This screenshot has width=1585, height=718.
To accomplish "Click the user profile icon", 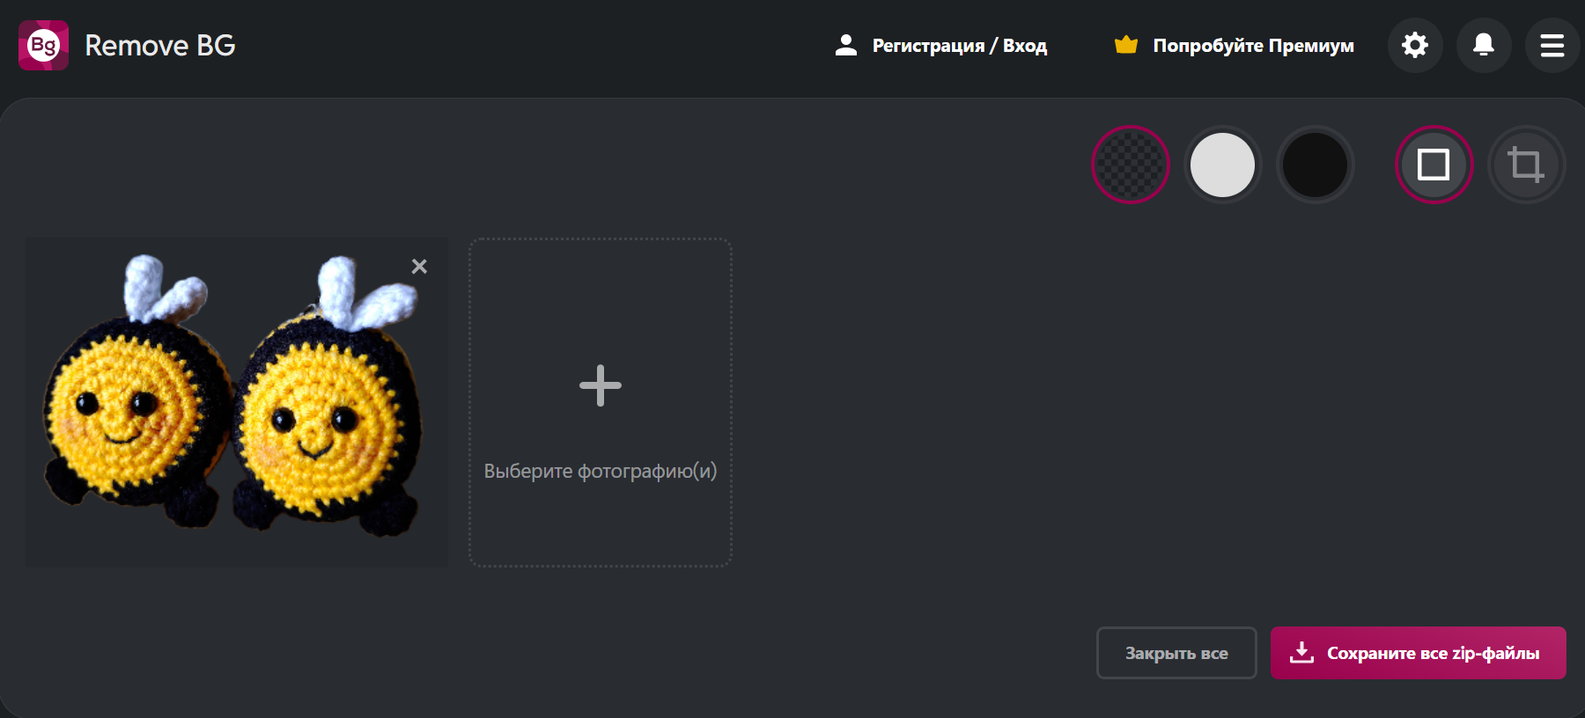I will pyautogui.click(x=846, y=45).
